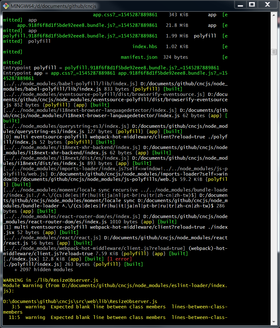Click the "WARNING in ./lib/ResizeObserver.js" line

[x=51, y=280]
